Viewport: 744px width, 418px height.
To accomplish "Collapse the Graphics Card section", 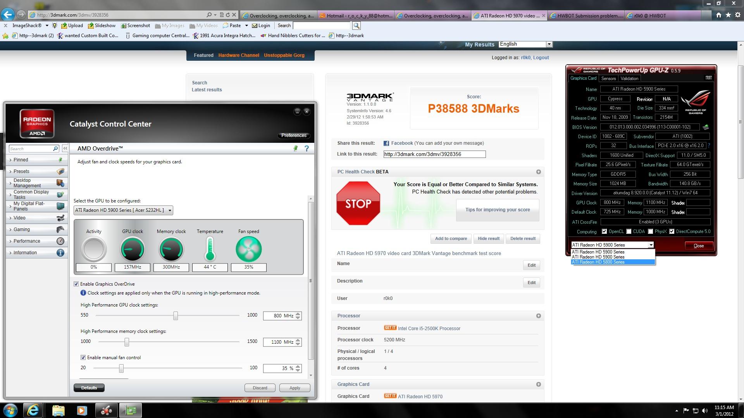I will click(x=538, y=384).
